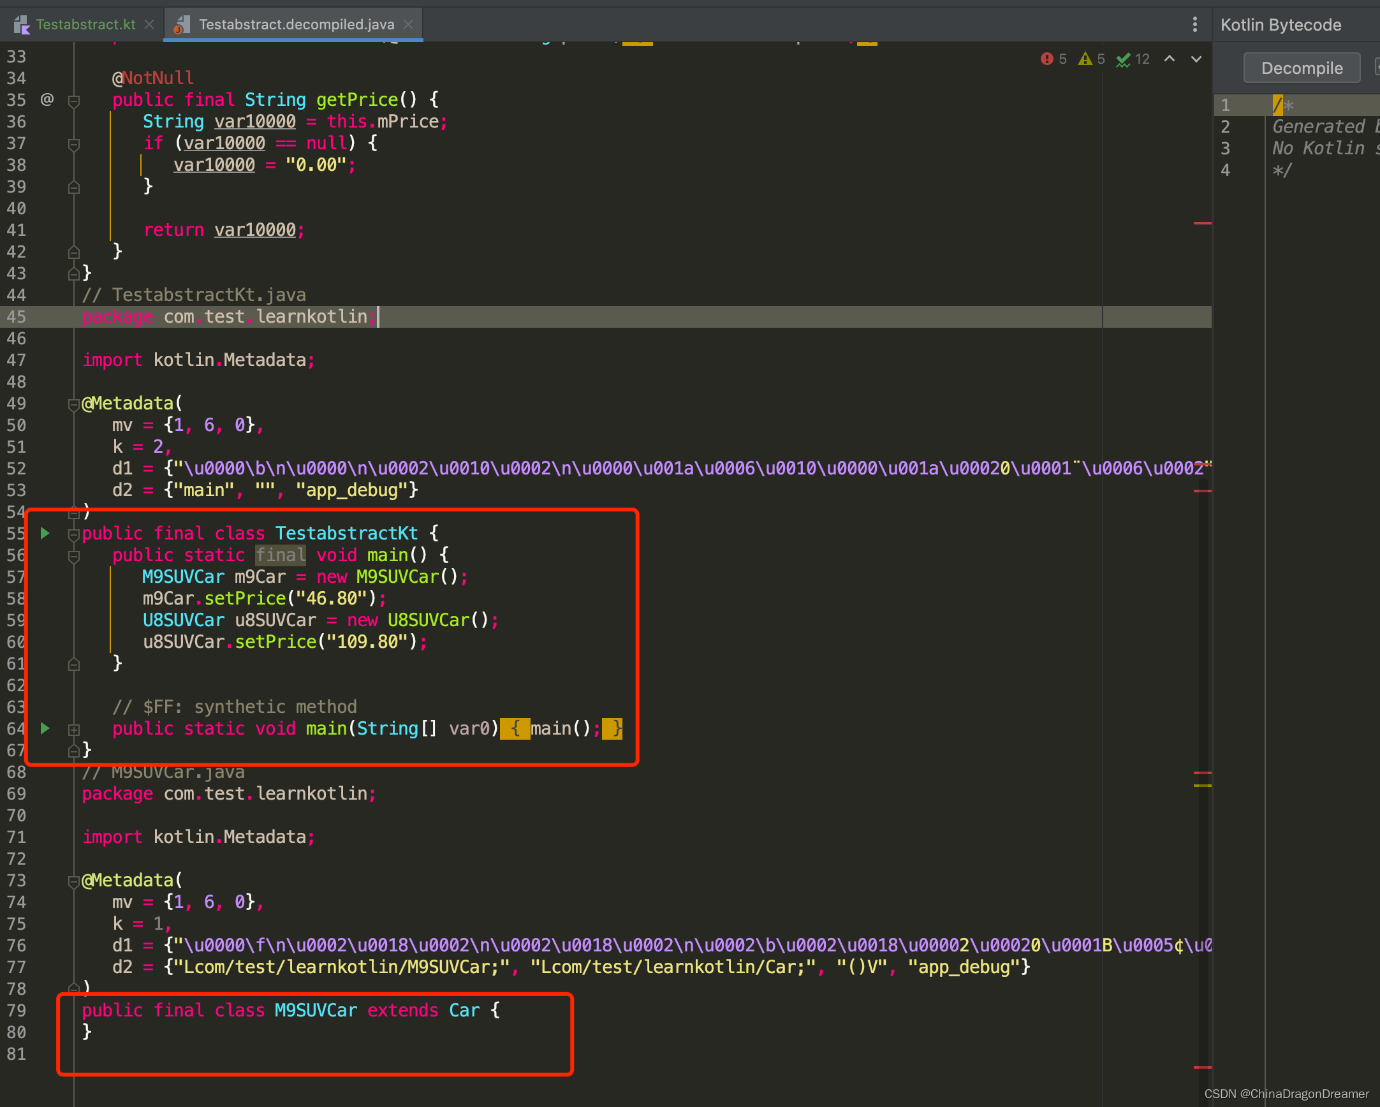The image size is (1380, 1107).
Task: Click the yellow warning stripe mark near line 69
Action: (1202, 785)
